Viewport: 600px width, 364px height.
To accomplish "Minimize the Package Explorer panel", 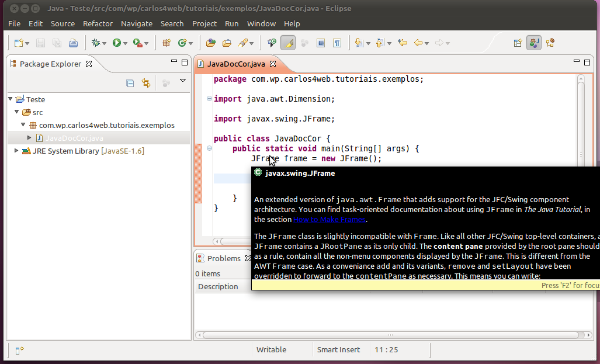I will (174, 61).
